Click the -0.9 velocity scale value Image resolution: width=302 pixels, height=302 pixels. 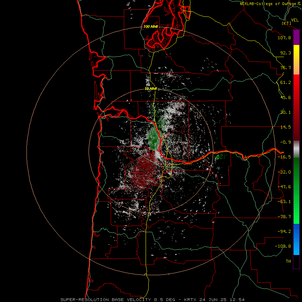coord(286,142)
